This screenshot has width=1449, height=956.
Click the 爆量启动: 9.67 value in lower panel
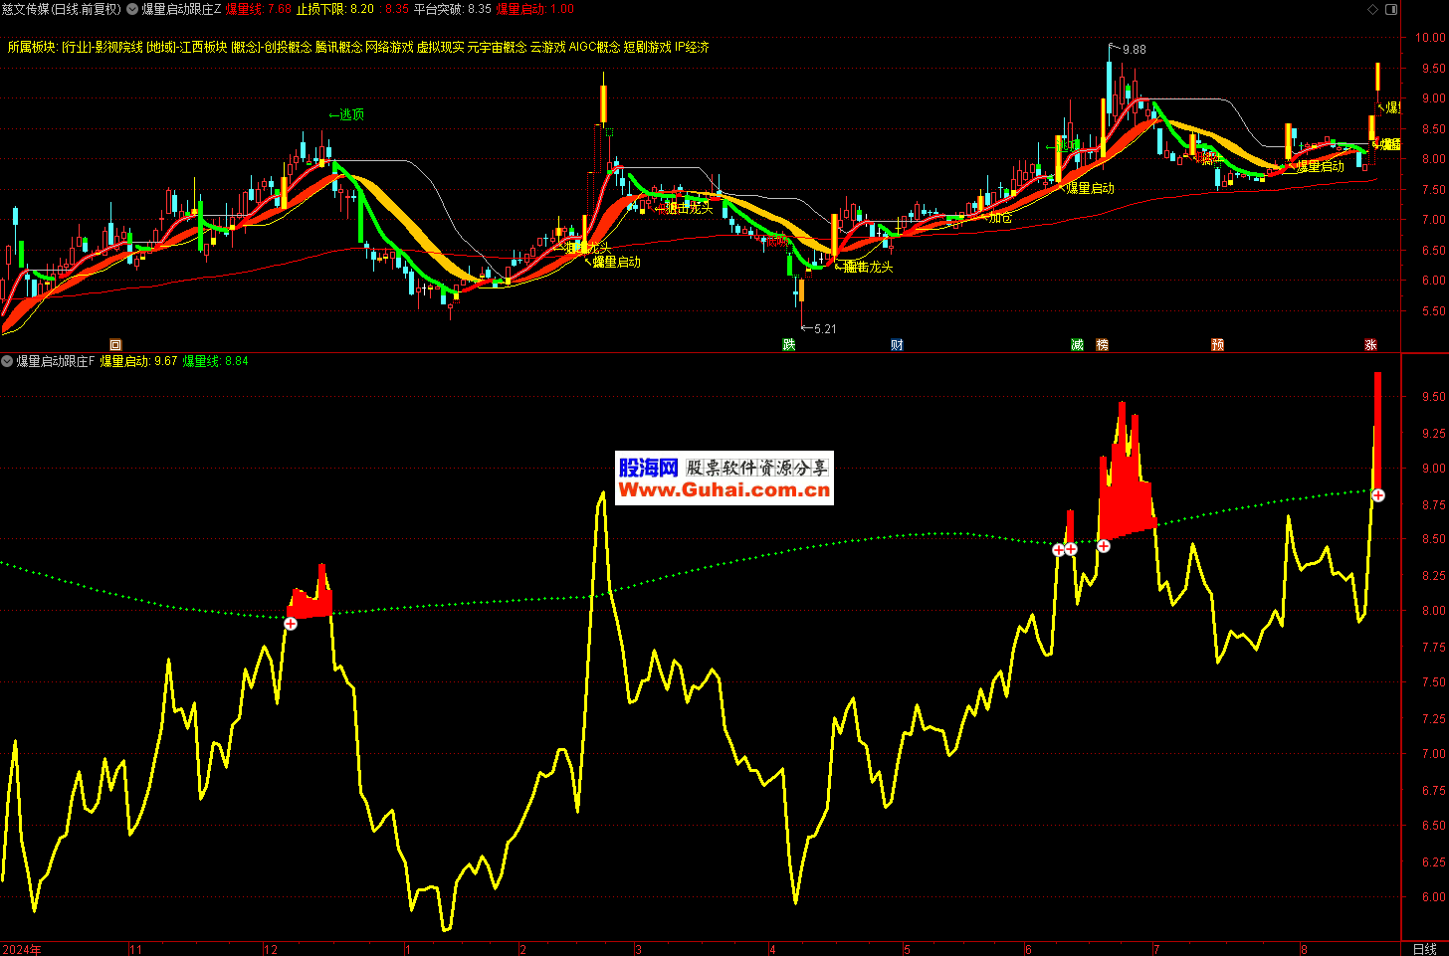click(138, 361)
